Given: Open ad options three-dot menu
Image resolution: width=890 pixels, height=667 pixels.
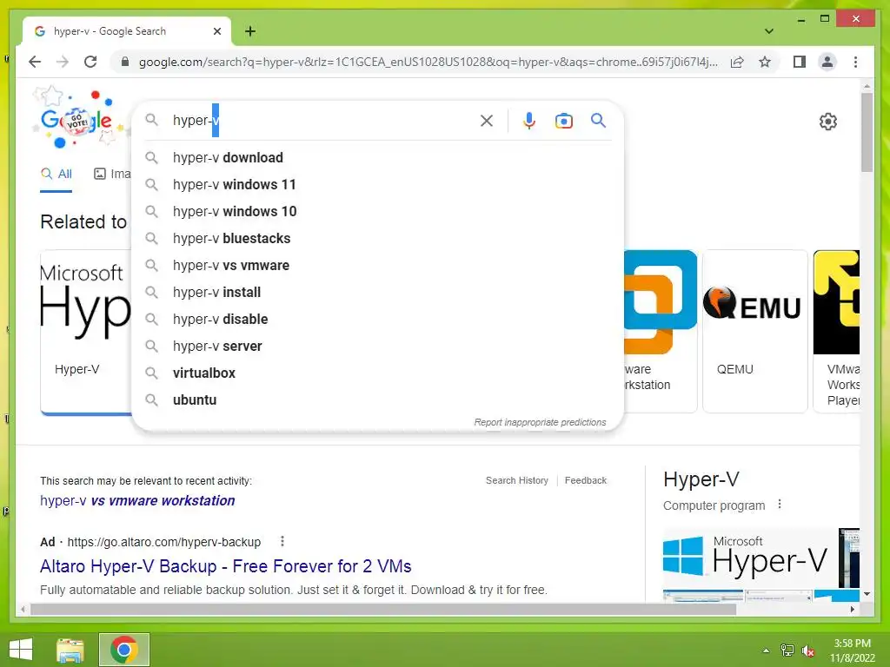Looking at the screenshot, I should pyautogui.click(x=282, y=541).
